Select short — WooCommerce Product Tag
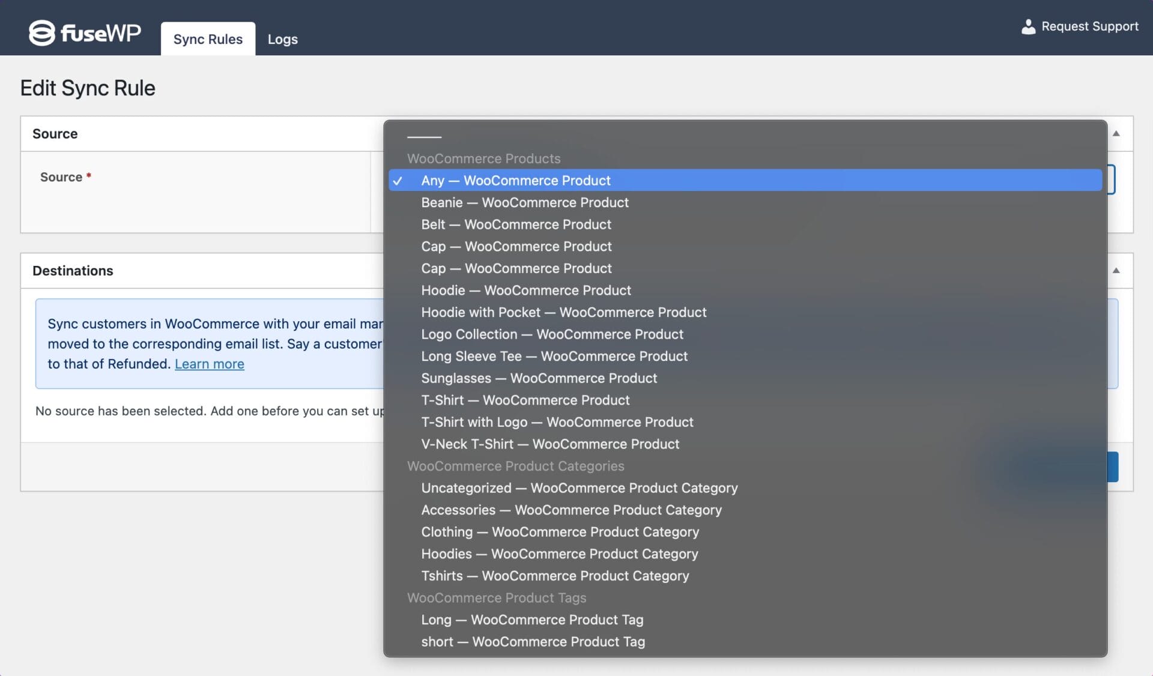 [x=533, y=642]
